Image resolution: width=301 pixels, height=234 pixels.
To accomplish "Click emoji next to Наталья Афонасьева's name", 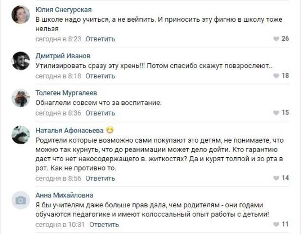I will point(110,130).
